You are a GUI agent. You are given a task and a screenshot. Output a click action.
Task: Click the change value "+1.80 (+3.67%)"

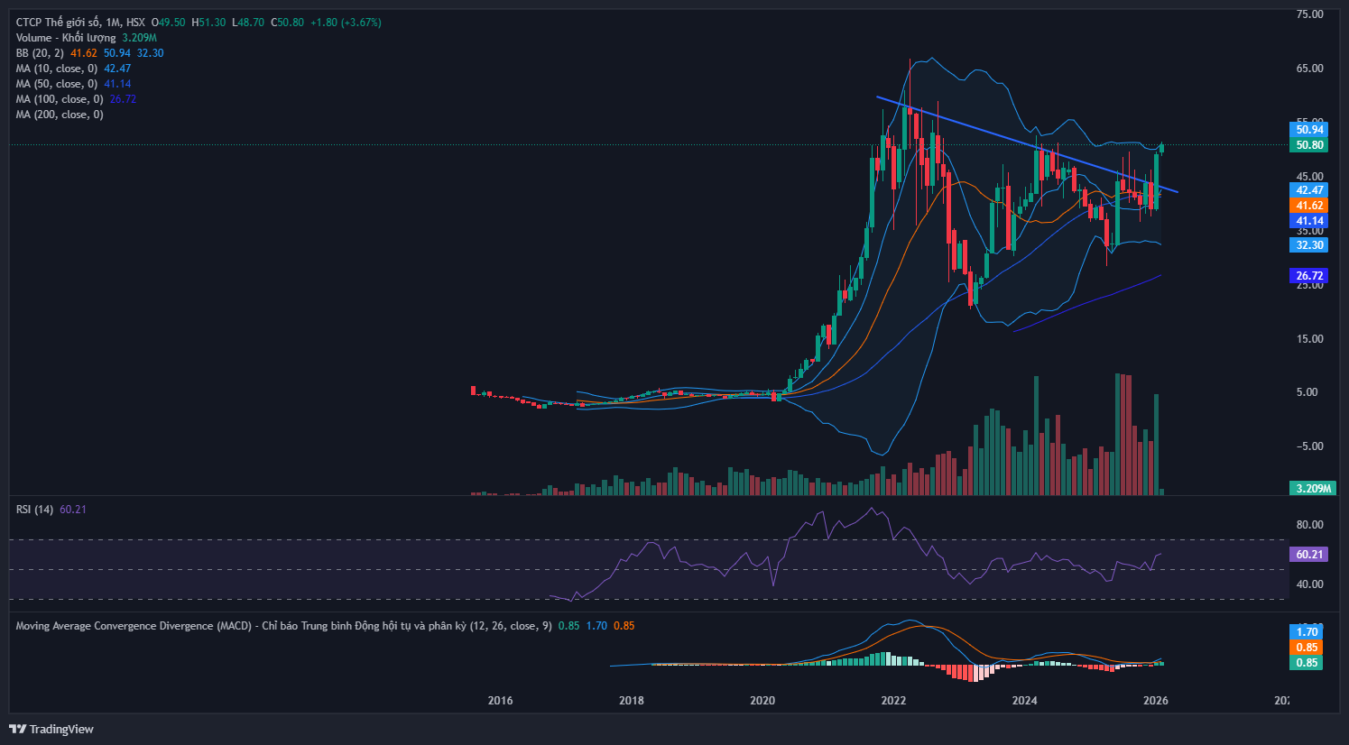point(346,23)
